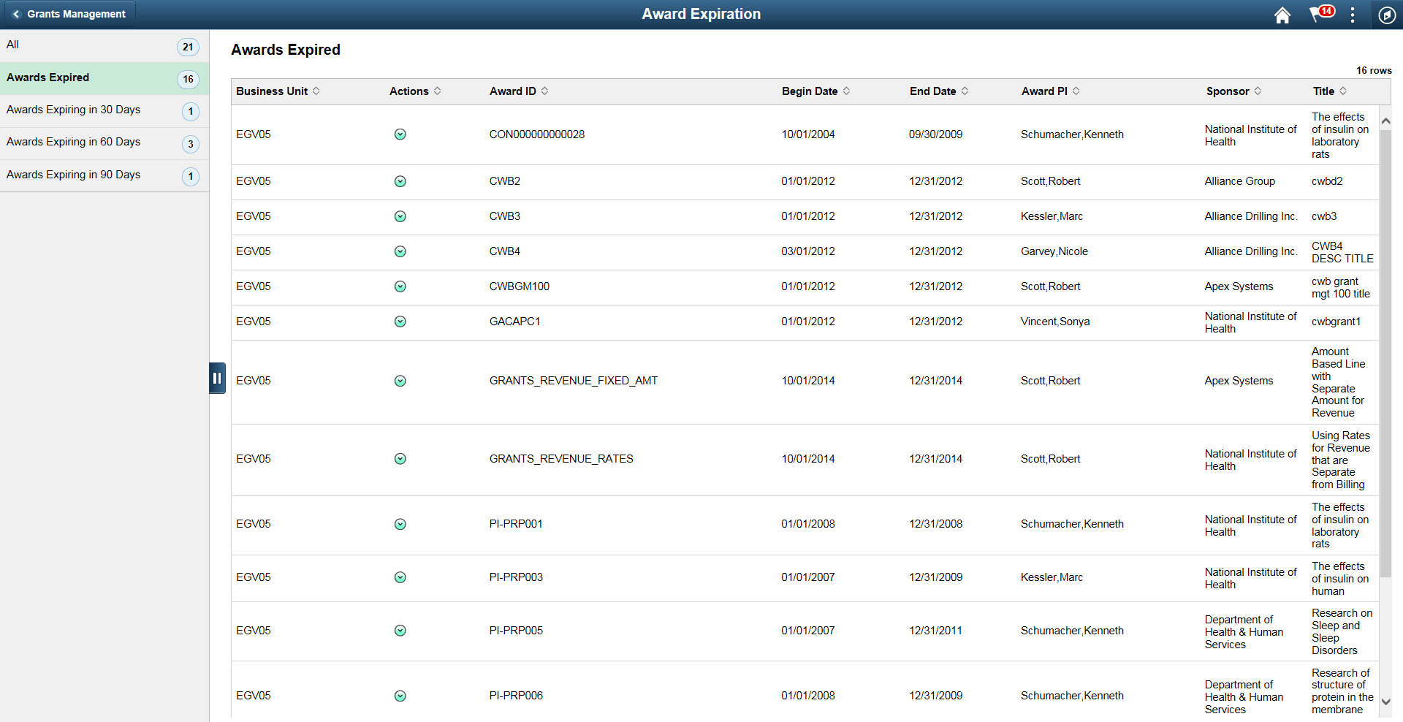Collapse the left sidebar with the pause handle
The image size is (1403, 722).
point(217,378)
